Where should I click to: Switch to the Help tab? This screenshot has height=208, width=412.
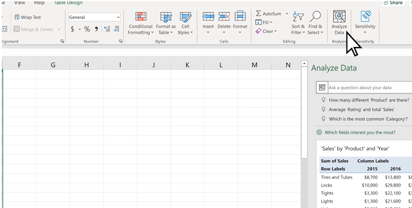pos(39,2)
